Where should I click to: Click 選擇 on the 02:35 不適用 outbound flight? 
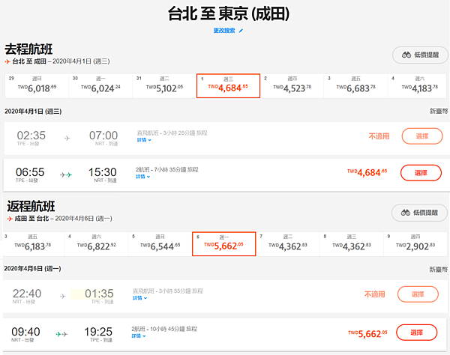tap(421, 136)
